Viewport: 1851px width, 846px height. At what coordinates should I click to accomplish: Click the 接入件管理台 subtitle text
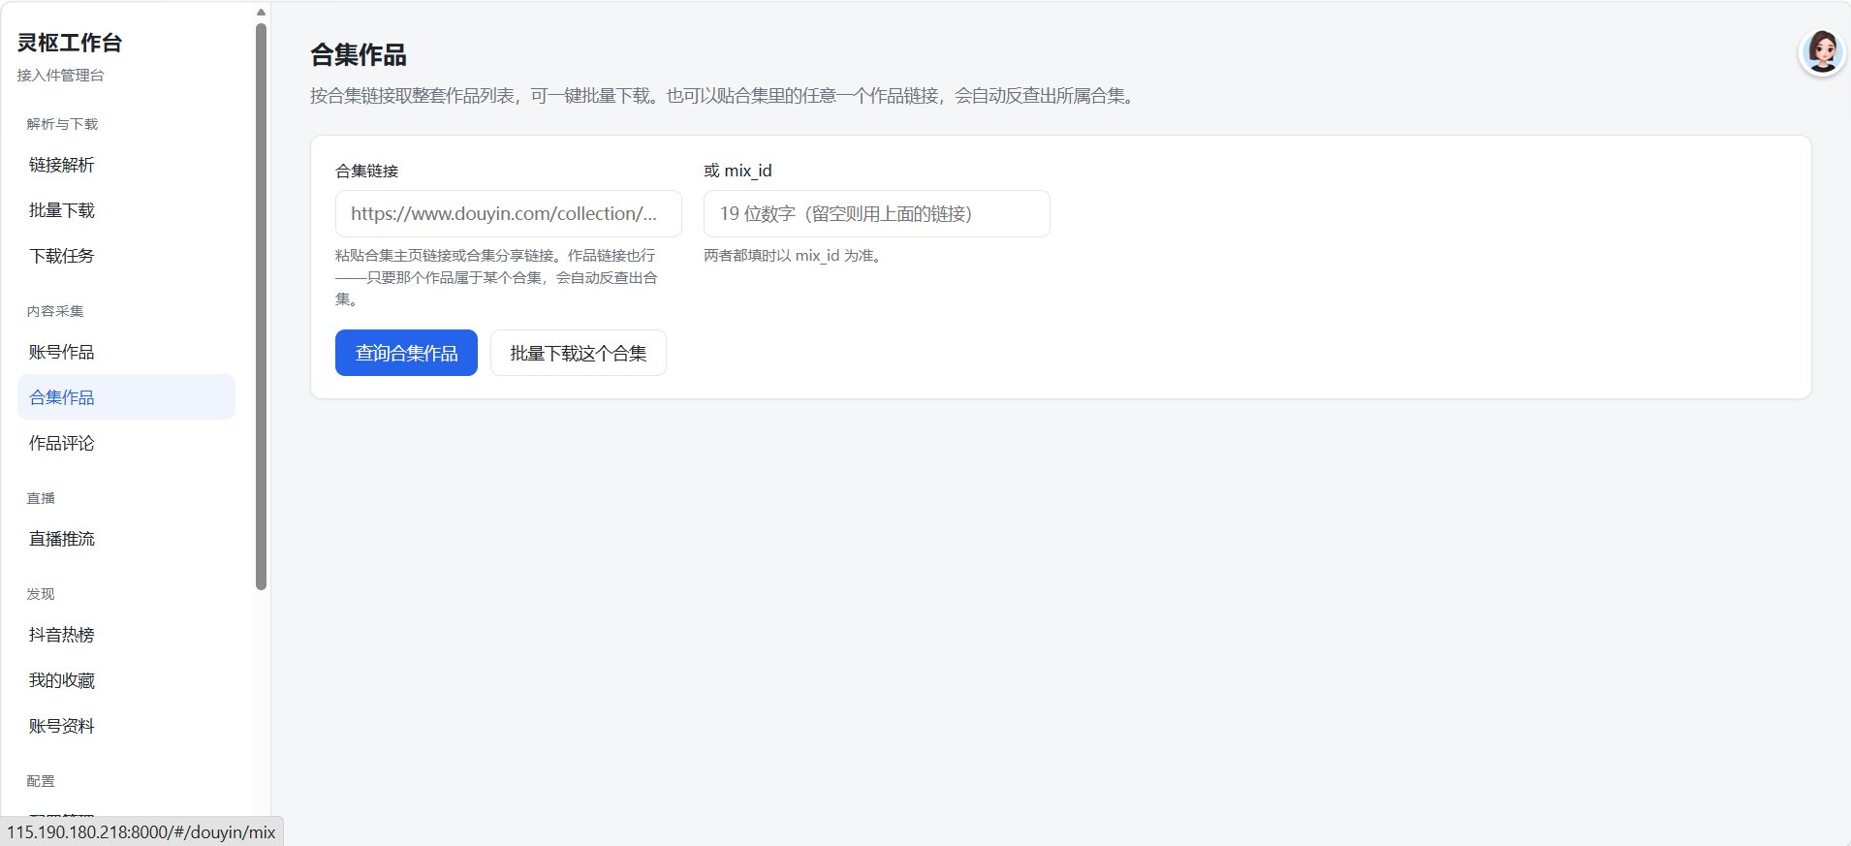pyautogui.click(x=60, y=76)
